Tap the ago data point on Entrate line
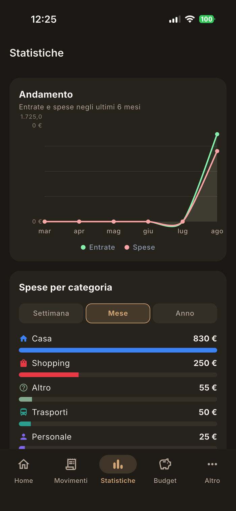This screenshot has height=511, width=236. (217, 134)
